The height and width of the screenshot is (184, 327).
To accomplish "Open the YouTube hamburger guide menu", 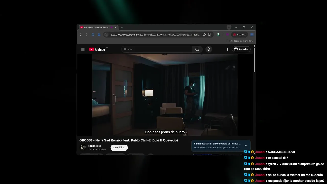I will [x=83, y=49].
